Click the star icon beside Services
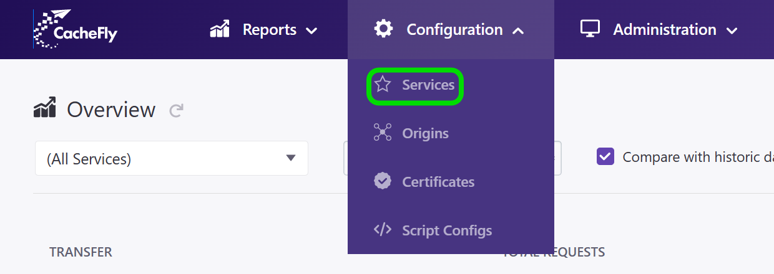The image size is (774, 274). point(383,85)
